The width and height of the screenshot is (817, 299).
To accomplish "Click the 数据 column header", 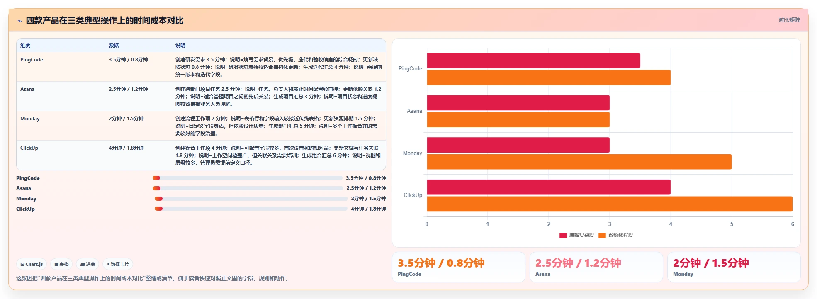I will click(x=114, y=46).
